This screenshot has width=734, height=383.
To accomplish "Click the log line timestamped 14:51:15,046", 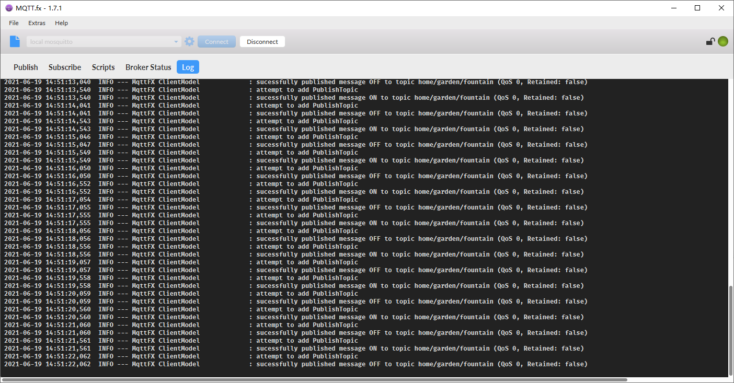I will point(181,137).
